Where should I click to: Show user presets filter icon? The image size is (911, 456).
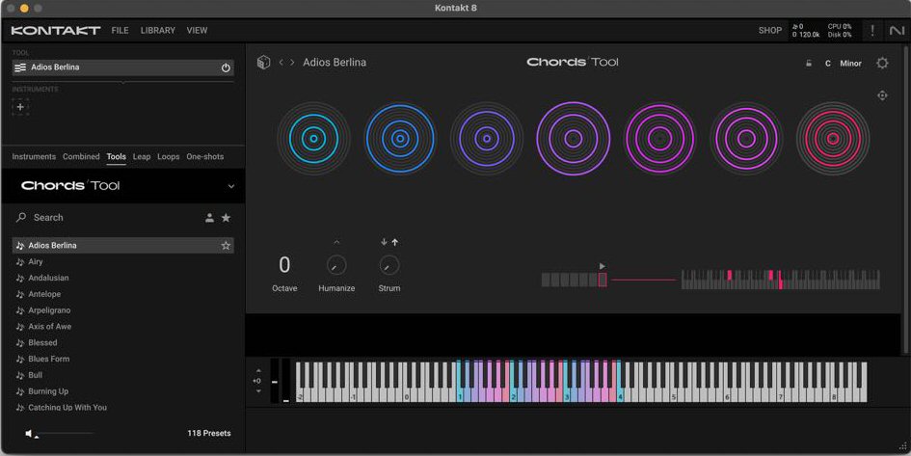209,218
